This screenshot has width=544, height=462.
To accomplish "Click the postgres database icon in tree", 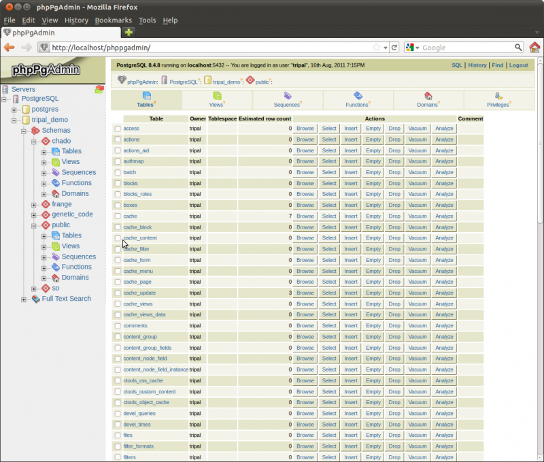I will (x=26, y=110).
